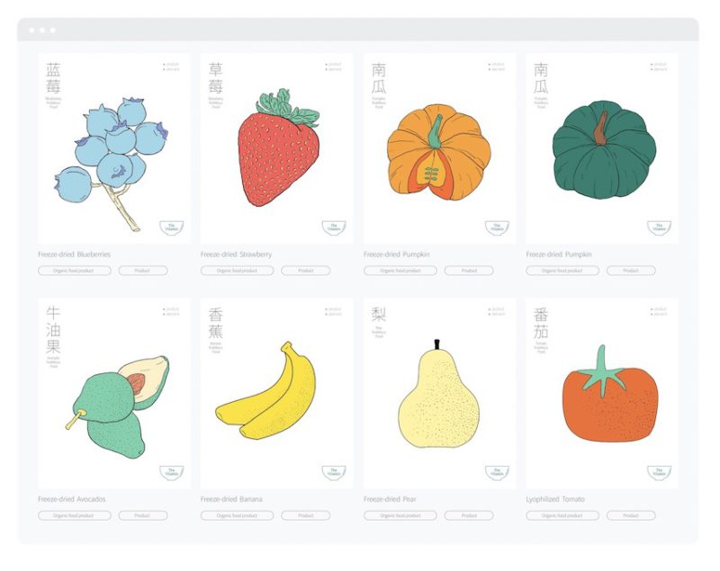Select the green pumpkin product image
720x571 pixels.
pos(601,148)
